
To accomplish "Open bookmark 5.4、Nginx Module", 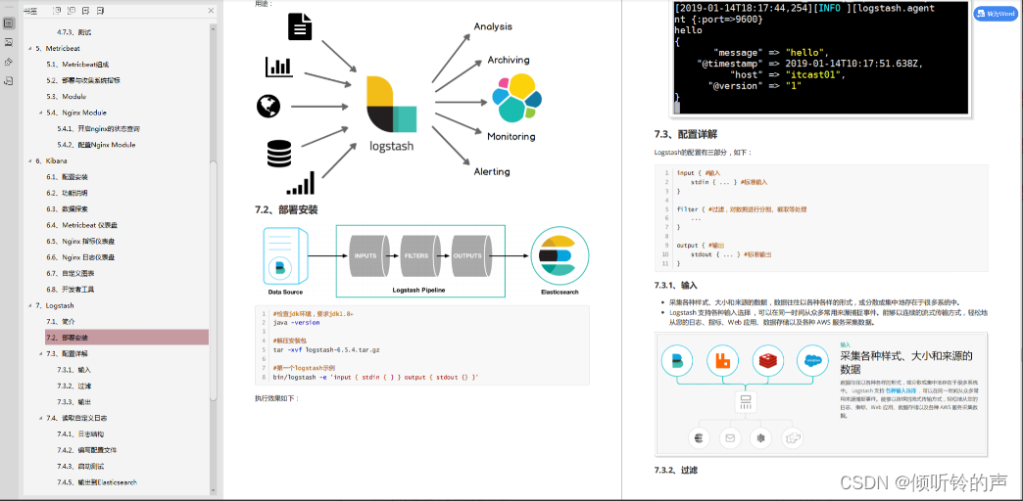I will pyautogui.click(x=76, y=113).
